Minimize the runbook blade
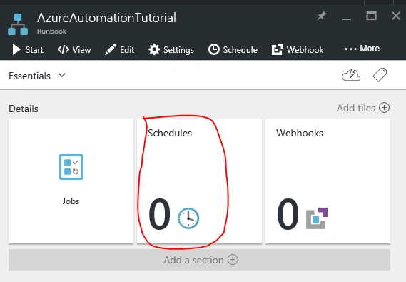Screen dimensions: 406x282 347,19
